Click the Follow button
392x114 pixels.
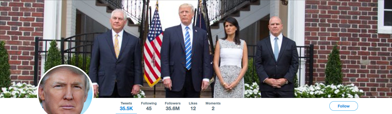344,106
